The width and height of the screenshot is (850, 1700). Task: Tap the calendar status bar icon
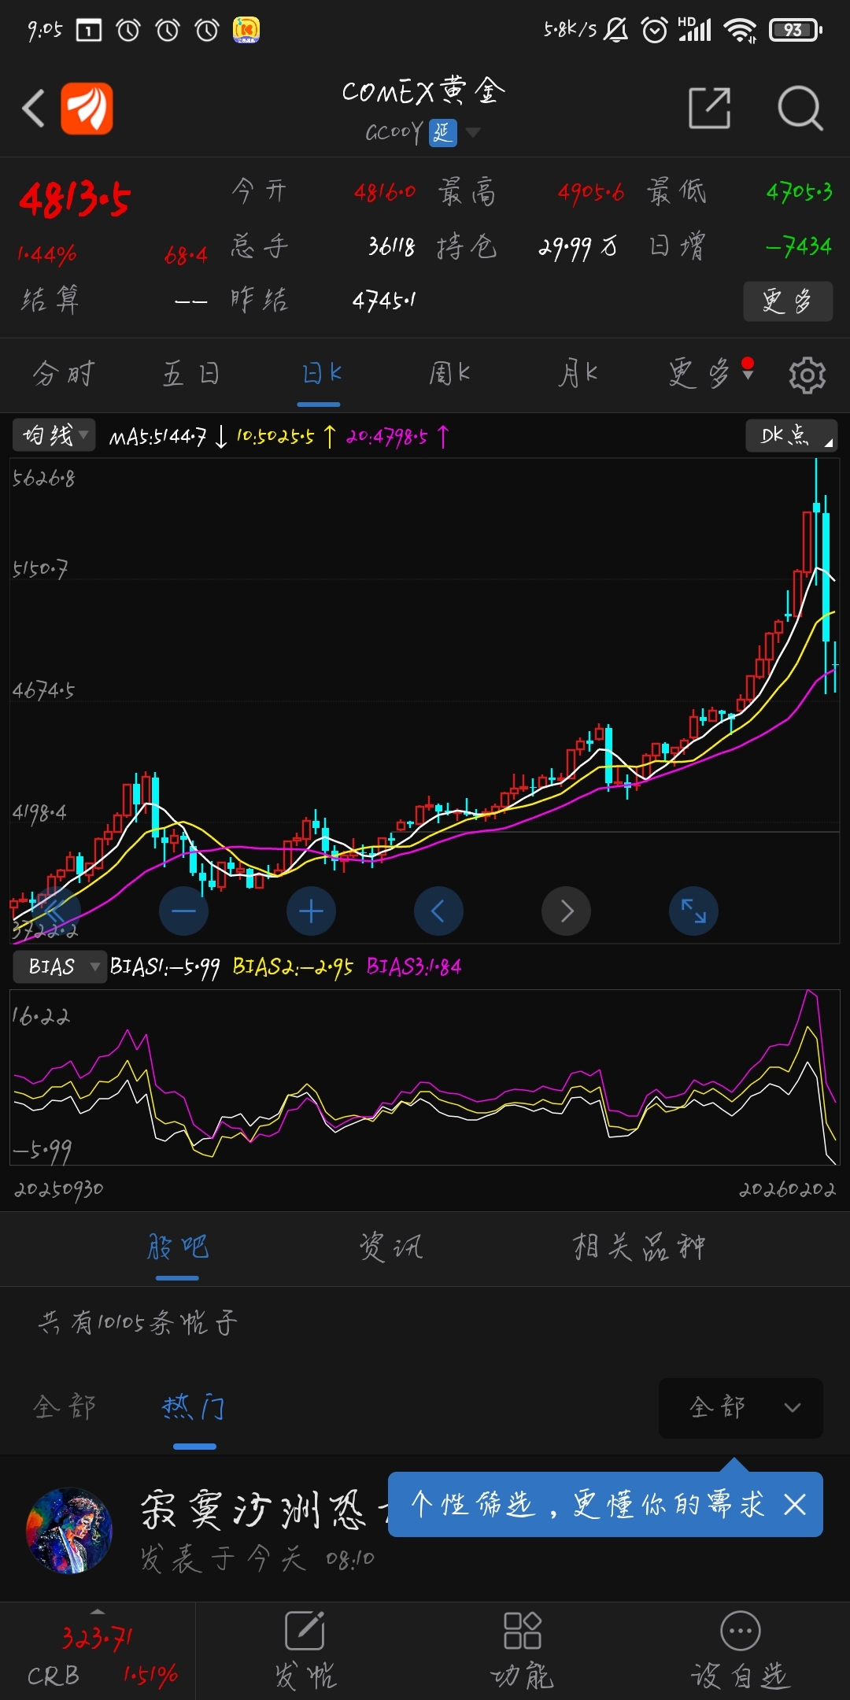point(89,31)
